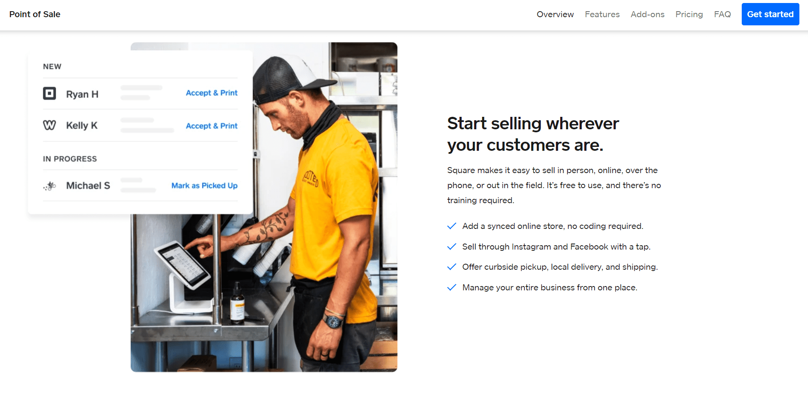The height and width of the screenshot is (393, 808).
Task: Click the Point of Sale title
Action: click(35, 14)
